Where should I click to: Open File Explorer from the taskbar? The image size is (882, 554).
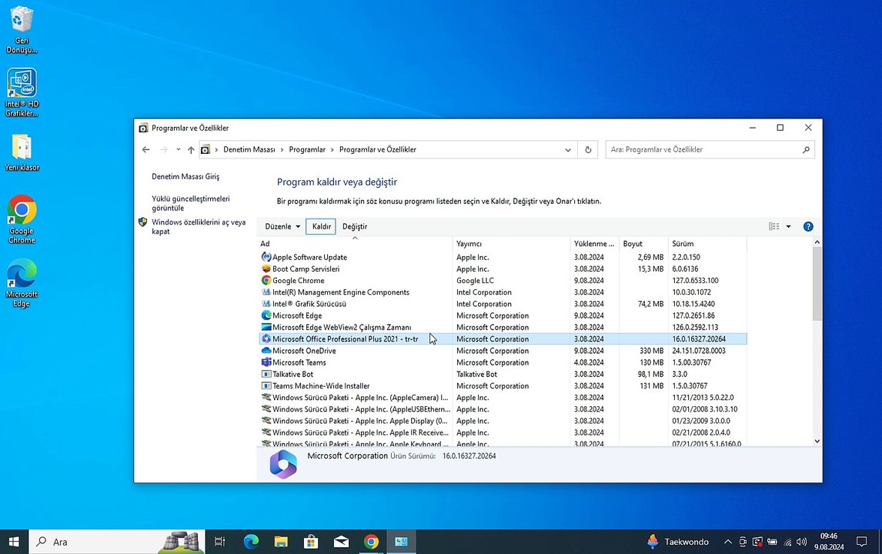point(281,542)
